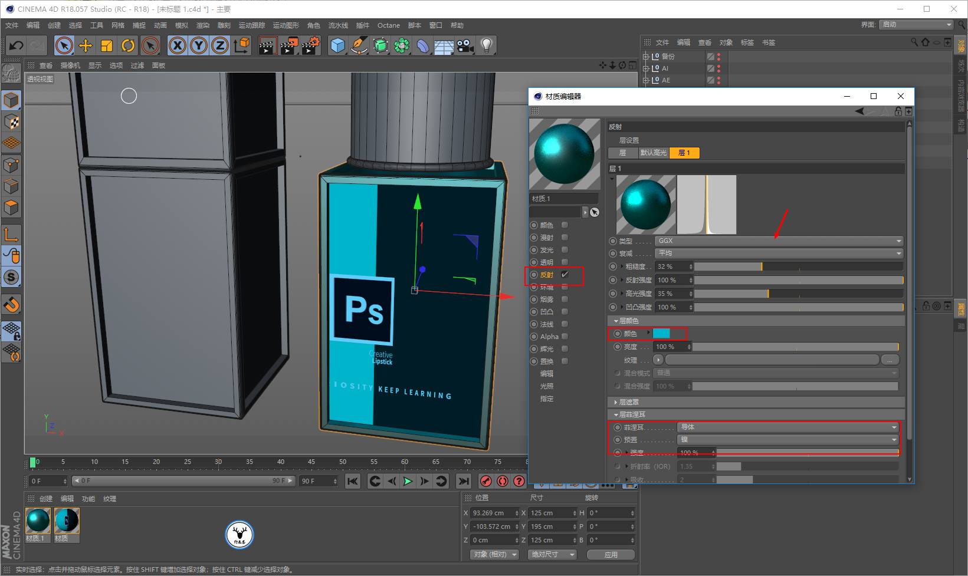The height and width of the screenshot is (576, 968).
Task: Switch to Texture mode checkered cube
Action: tap(11, 122)
